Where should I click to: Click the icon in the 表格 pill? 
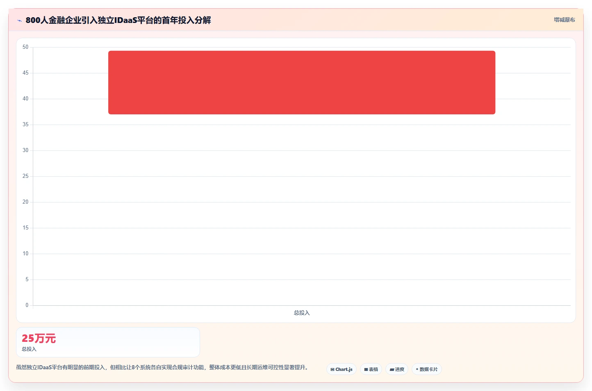pos(366,370)
